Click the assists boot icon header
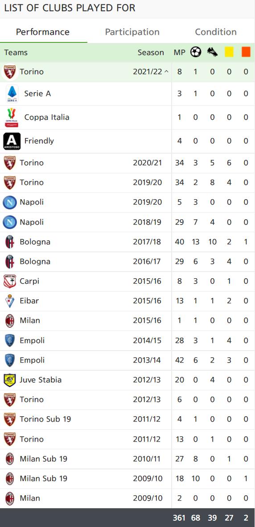 [212, 52]
